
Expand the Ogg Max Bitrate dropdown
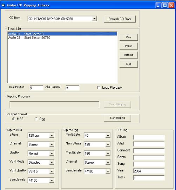108,154
